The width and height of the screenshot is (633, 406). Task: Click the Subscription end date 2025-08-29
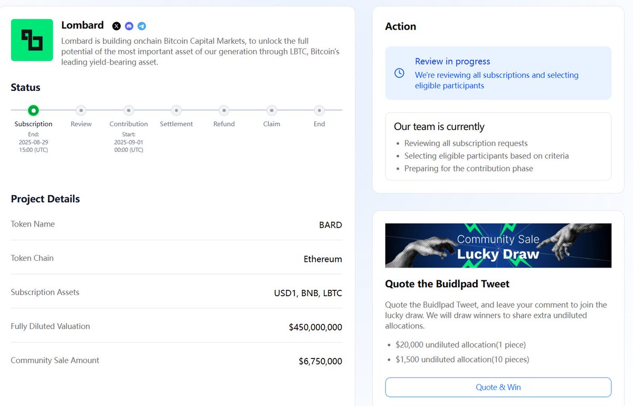(33, 142)
